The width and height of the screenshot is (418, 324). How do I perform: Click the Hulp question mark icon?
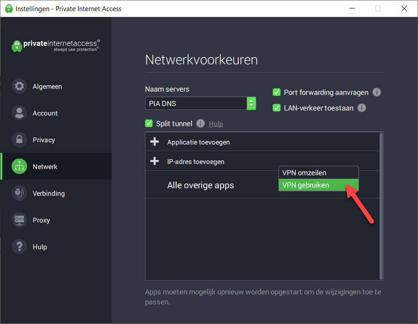tap(19, 246)
